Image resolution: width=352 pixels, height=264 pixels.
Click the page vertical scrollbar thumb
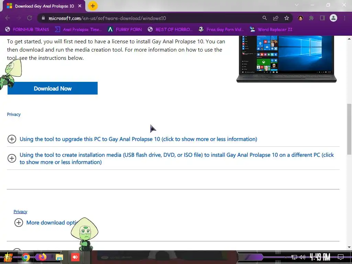(x=349, y=129)
